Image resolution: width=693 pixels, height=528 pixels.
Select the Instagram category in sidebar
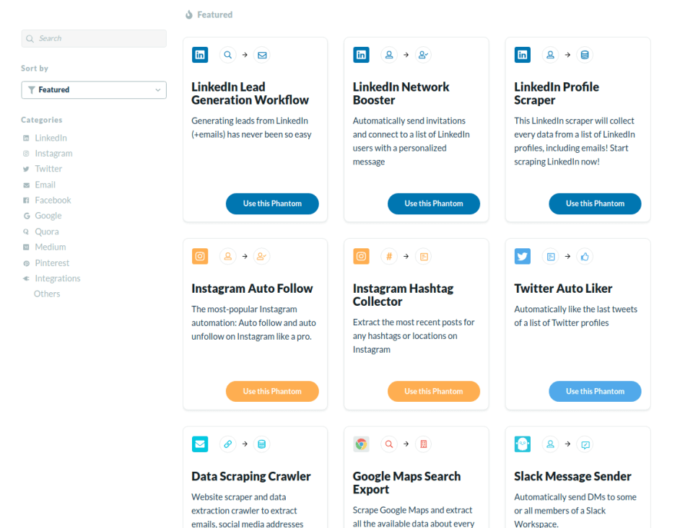point(53,154)
